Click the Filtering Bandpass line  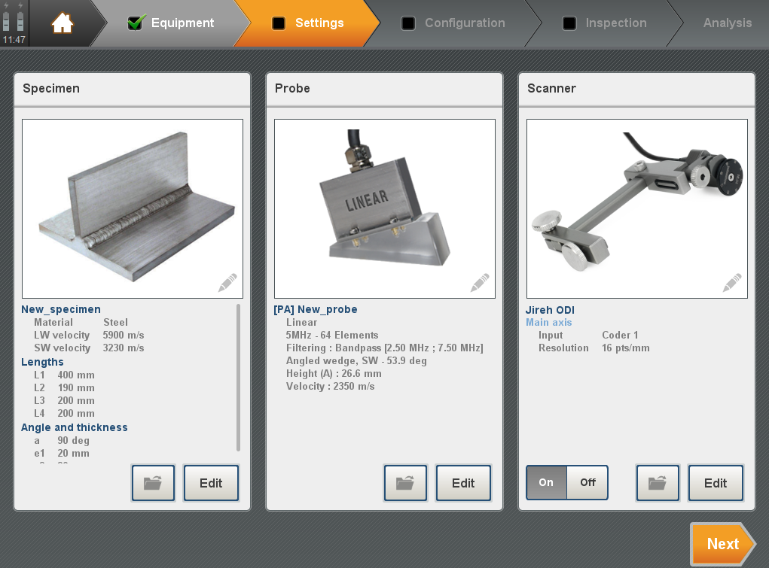[384, 348]
